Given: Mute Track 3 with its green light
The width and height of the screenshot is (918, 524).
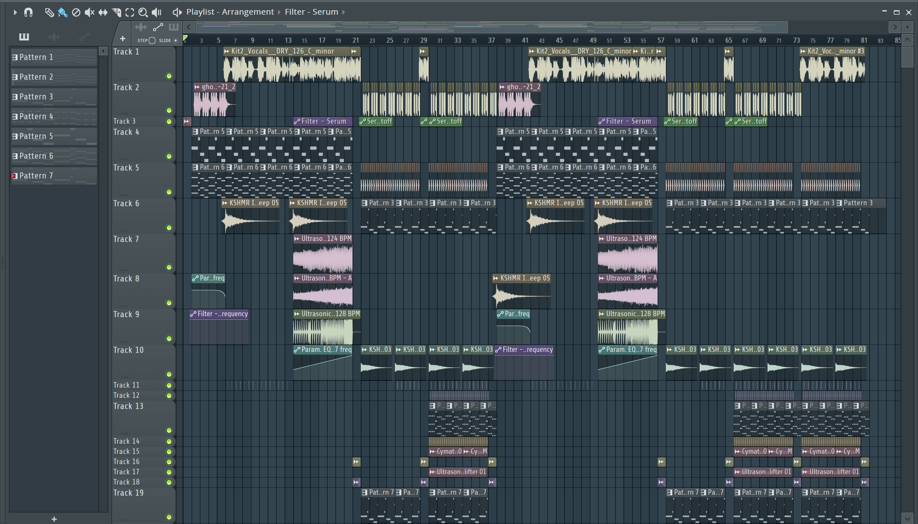Looking at the screenshot, I should (x=169, y=122).
